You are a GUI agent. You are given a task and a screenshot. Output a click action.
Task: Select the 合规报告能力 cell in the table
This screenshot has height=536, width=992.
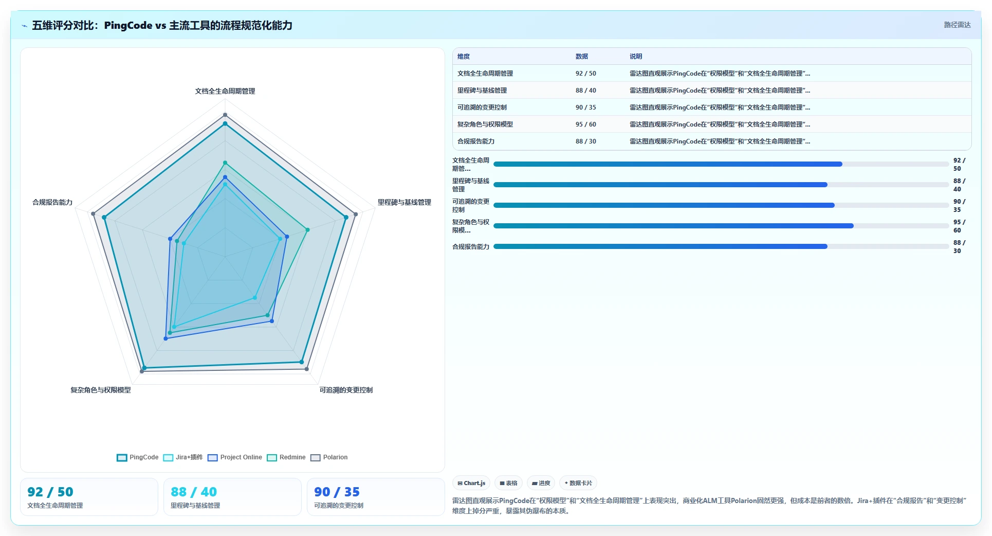tap(476, 141)
